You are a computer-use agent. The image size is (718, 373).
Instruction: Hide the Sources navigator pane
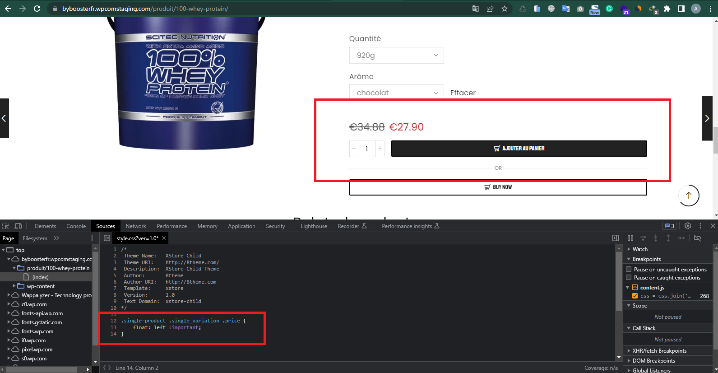(107, 238)
